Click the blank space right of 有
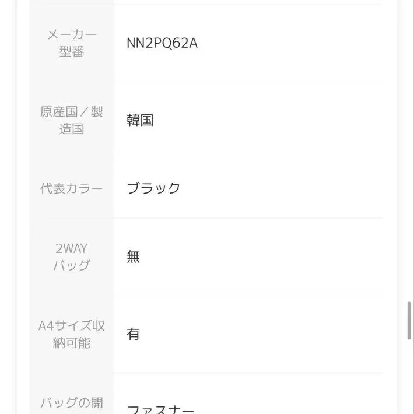The image size is (414, 414). (261, 334)
